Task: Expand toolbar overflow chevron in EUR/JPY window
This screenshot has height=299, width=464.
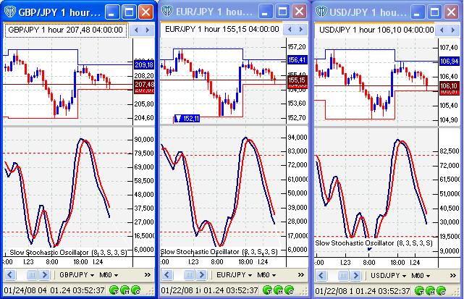Action: pos(301,275)
